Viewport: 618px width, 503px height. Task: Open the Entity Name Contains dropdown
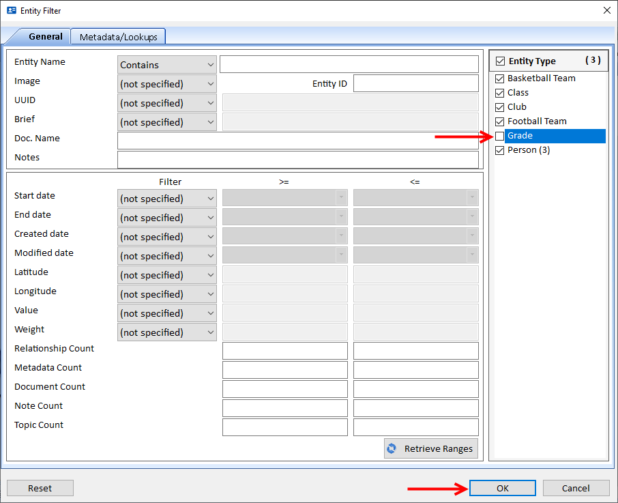(x=166, y=65)
